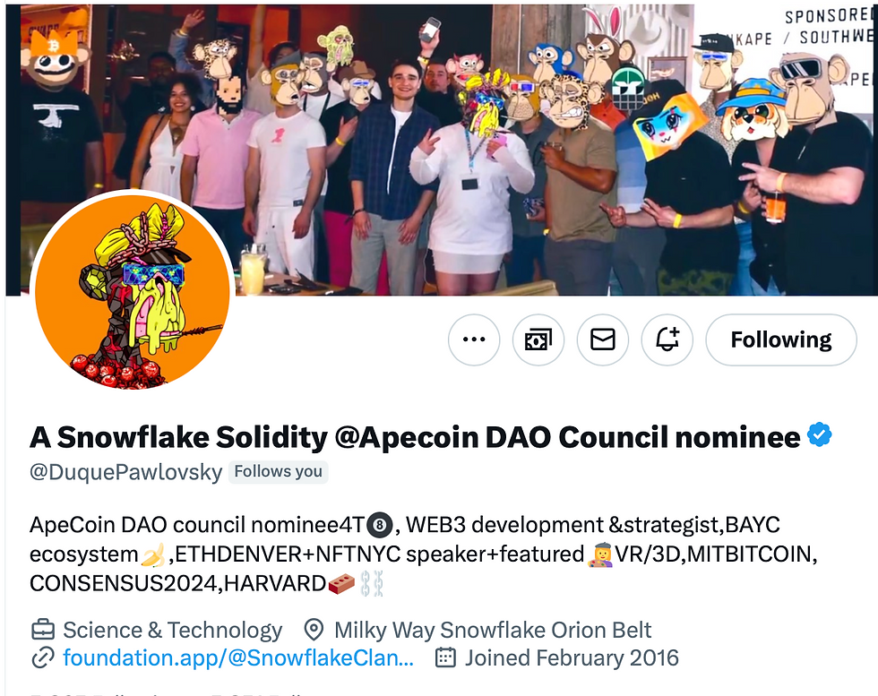The width and height of the screenshot is (878, 696).
Task: Open the orange ape profile picture
Action: (x=133, y=290)
